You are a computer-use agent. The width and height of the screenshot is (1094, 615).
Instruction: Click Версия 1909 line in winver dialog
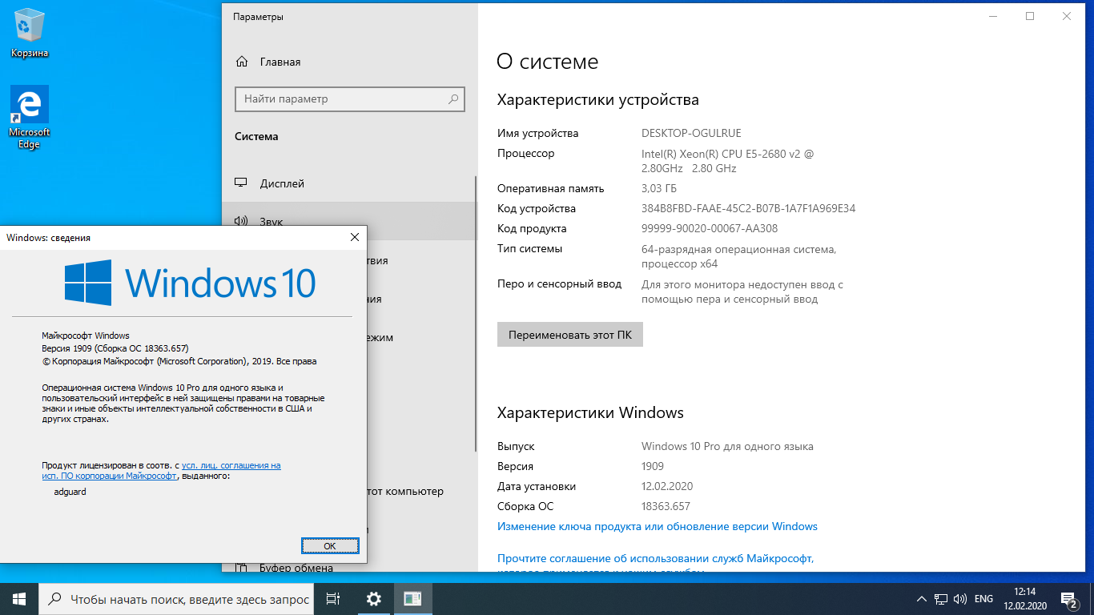pos(115,348)
